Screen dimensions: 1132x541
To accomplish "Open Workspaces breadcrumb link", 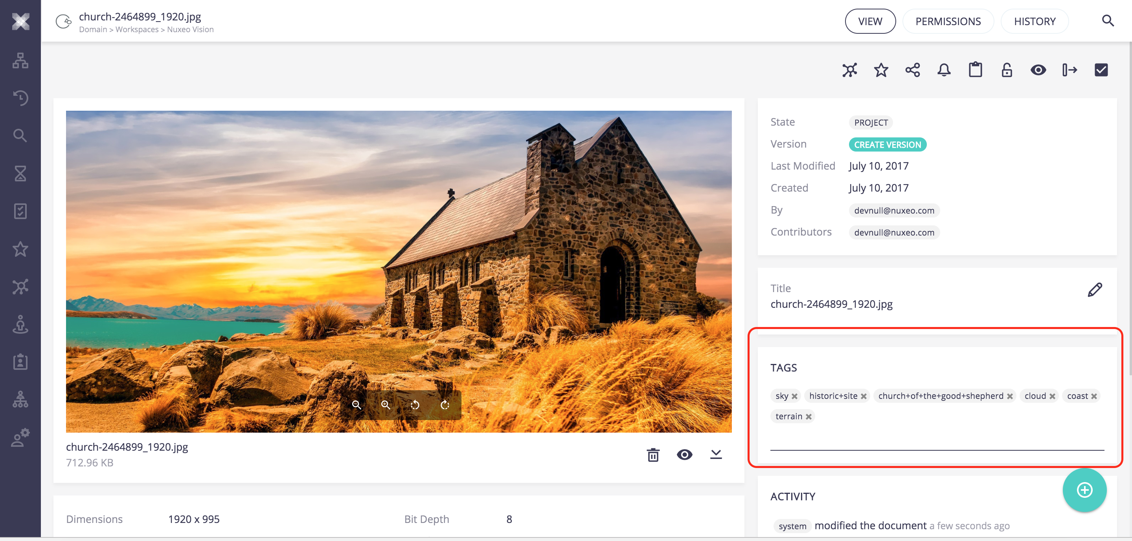I will tap(137, 29).
